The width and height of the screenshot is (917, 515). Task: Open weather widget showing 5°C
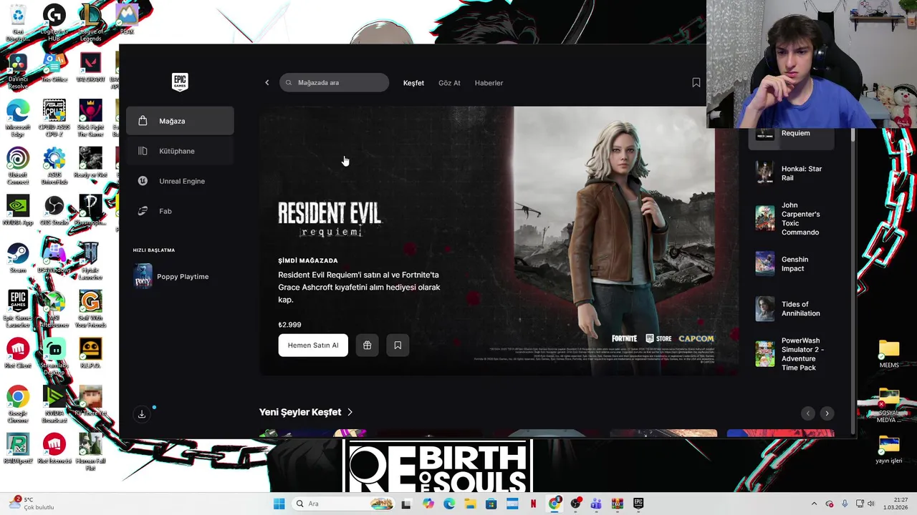(31, 504)
